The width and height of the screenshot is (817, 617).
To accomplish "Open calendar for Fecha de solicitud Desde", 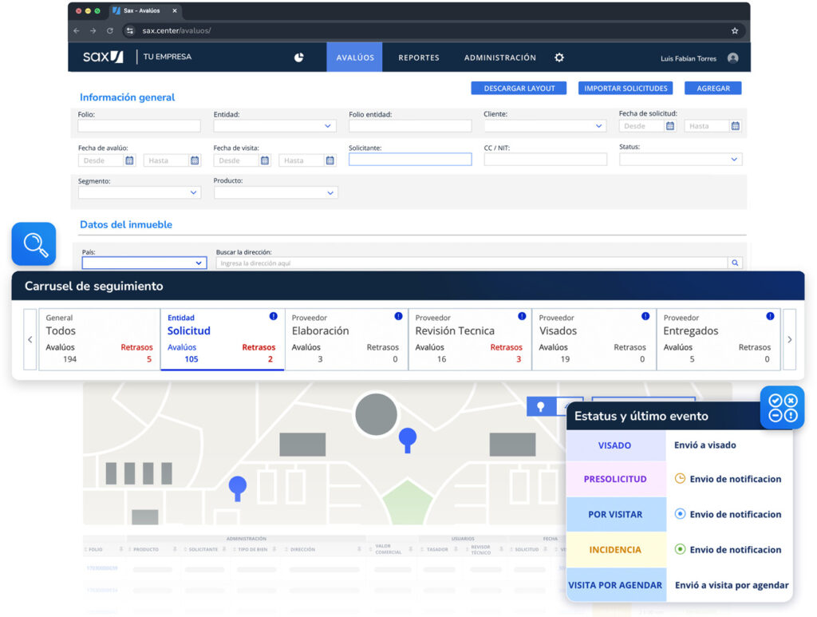I will point(670,125).
